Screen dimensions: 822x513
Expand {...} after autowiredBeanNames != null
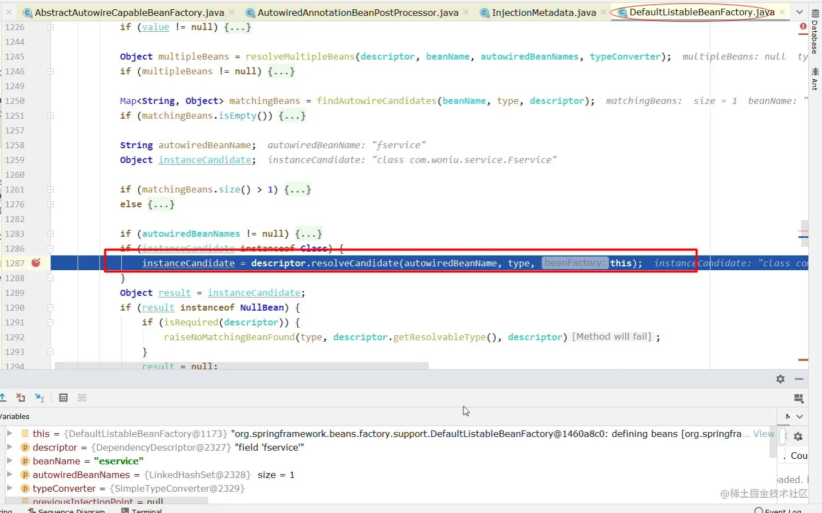click(308, 234)
